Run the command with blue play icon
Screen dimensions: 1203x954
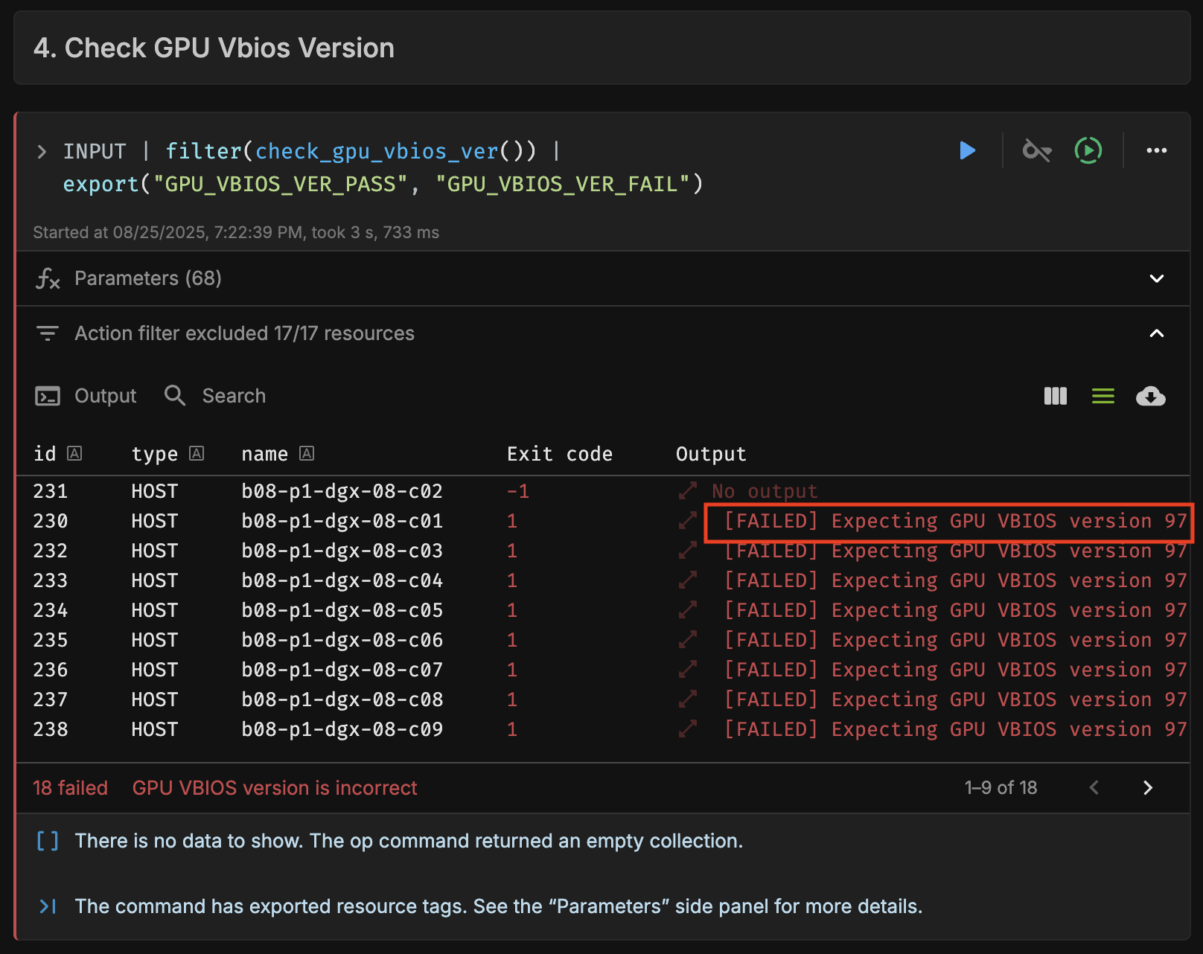coord(967,151)
